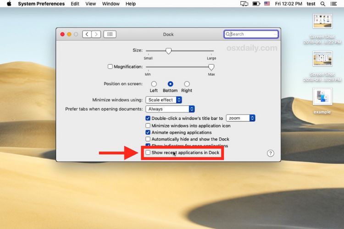Uncheck Animate opening applications

point(148,132)
